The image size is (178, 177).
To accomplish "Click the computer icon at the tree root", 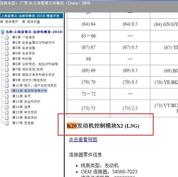I will [2, 32].
